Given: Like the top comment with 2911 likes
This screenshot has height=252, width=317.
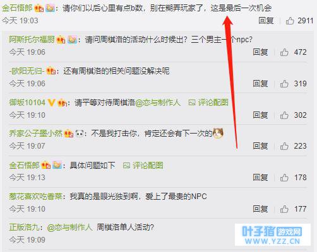Looking at the screenshot, I should pos(290,21).
